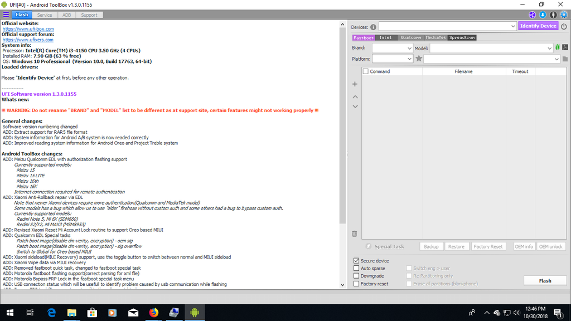
Task: Click the USB plug icon in toolbar
Action: tap(553, 14)
